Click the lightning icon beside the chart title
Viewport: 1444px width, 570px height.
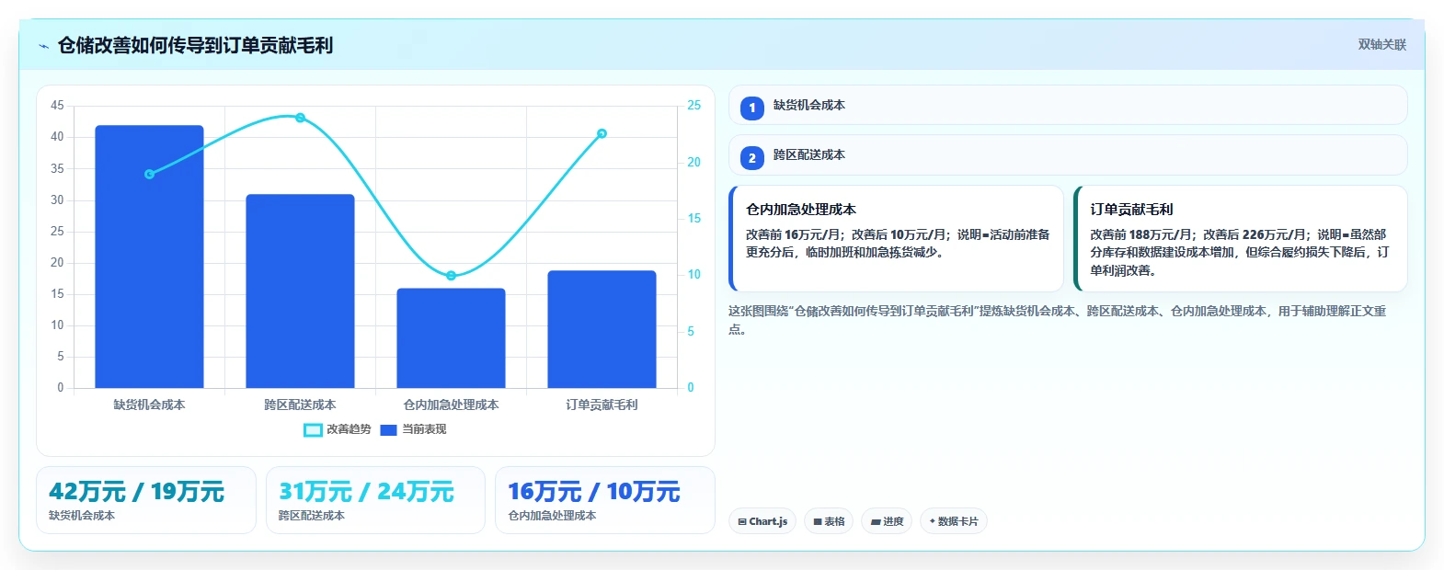click(43, 46)
